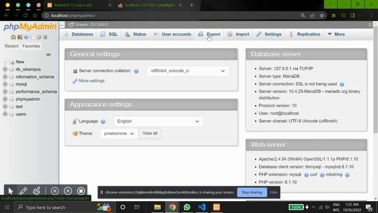Open the Settings tab

pos(269,34)
